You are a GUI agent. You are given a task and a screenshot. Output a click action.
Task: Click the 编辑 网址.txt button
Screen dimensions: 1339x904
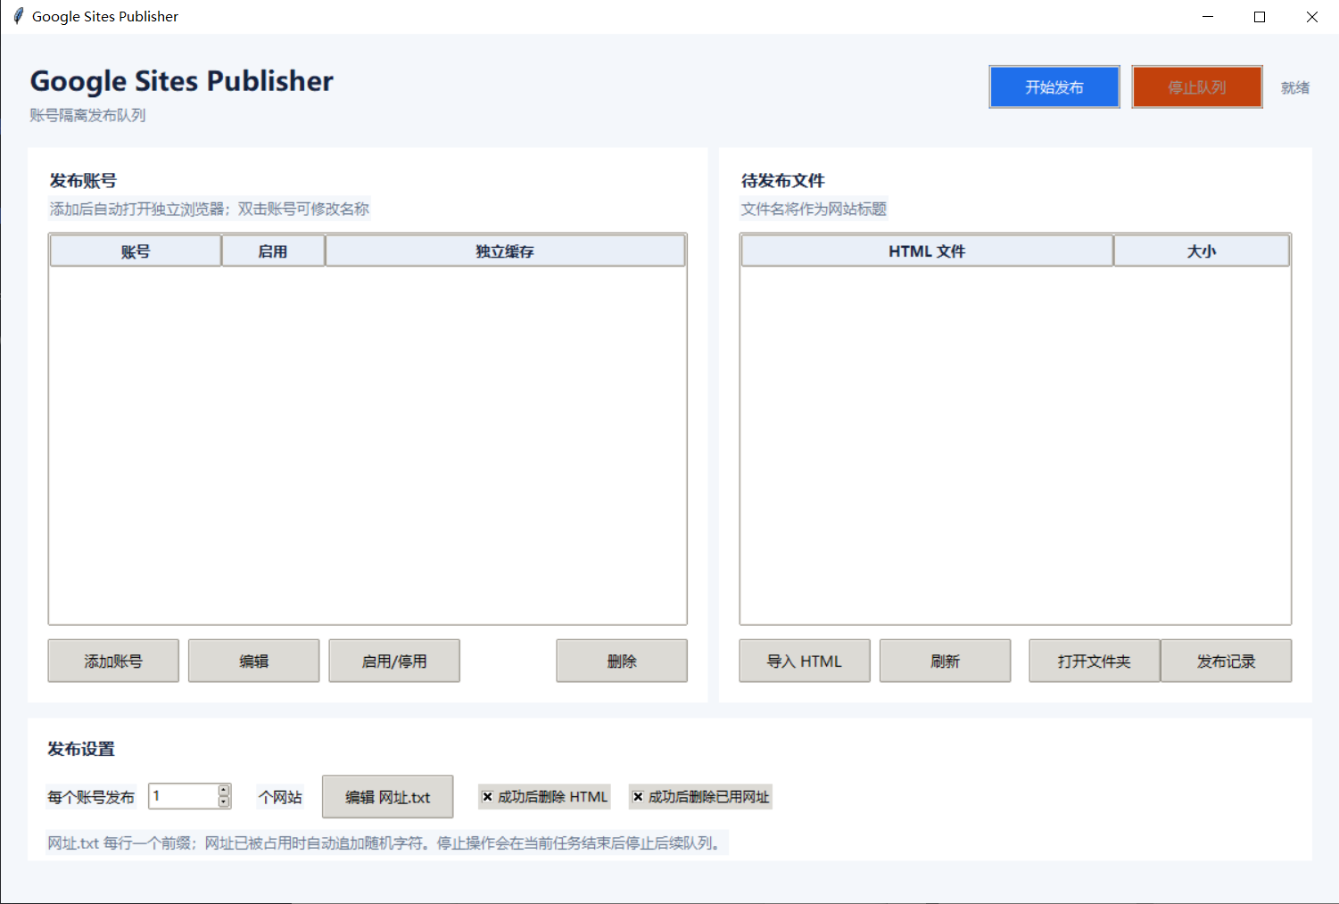tap(387, 796)
